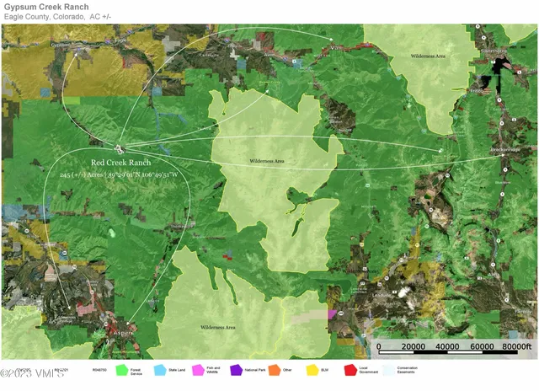Click the Red Creek Ranch map label
The height and width of the screenshot is (391, 539).
[x=121, y=162]
